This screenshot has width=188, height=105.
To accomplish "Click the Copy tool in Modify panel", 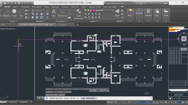I will pos(33,14).
